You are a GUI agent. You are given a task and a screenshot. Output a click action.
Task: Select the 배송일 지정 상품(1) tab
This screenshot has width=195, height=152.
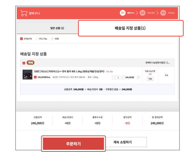tap(131, 28)
